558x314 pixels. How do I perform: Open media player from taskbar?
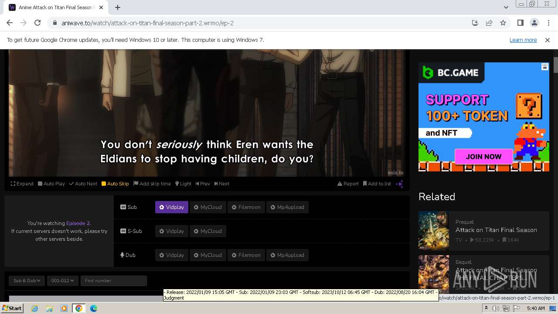tap(64, 308)
